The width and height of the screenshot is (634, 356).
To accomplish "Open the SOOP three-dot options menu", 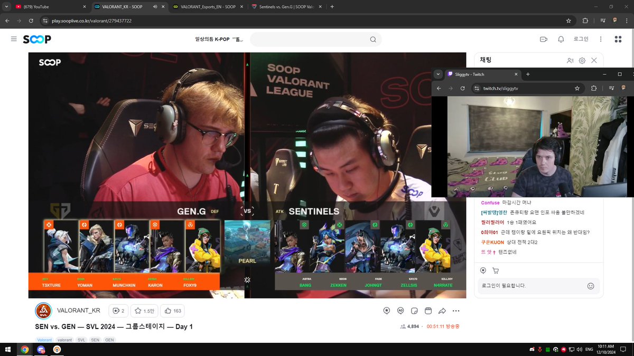I will (601, 39).
